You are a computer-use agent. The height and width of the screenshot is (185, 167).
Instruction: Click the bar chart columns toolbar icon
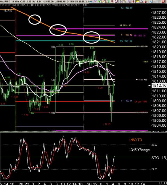coord(108,1)
